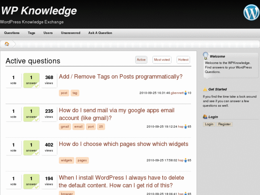Image resolution: width=260 pixels, height=195 pixels.
Task: Click the Login button
Action: tap(209, 124)
